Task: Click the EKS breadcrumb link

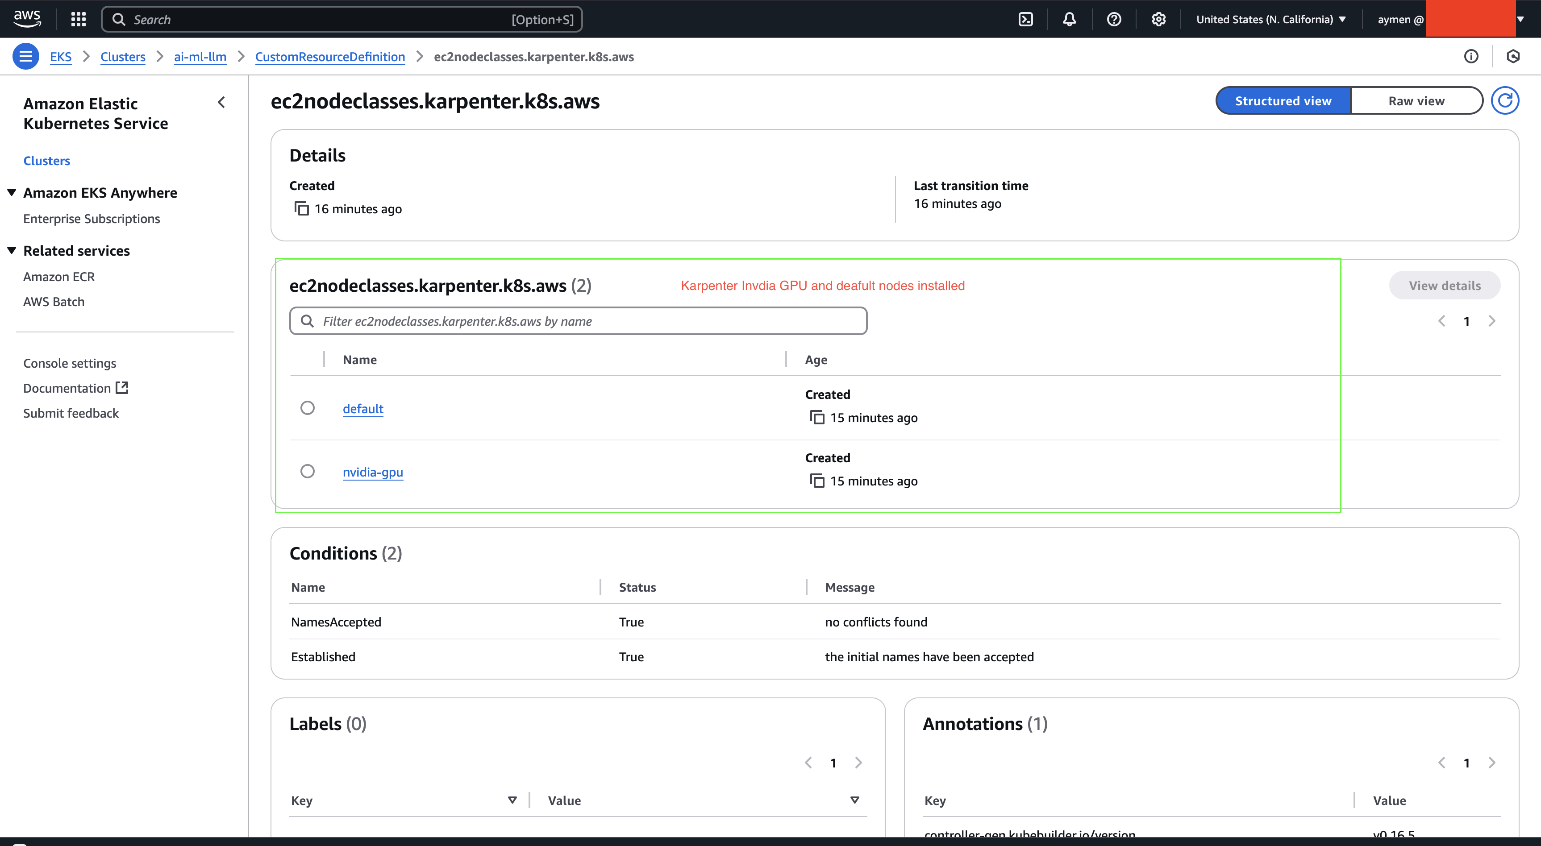Action: 60,56
